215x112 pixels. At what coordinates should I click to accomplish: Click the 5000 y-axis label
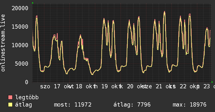tap(22, 64)
